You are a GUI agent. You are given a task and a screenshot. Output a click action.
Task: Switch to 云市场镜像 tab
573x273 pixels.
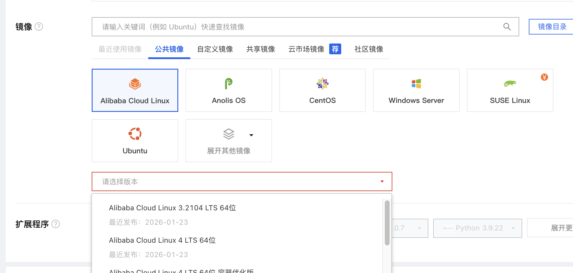coord(306,49)
